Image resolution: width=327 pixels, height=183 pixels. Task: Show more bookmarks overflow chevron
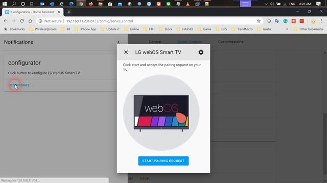(287, 29)
